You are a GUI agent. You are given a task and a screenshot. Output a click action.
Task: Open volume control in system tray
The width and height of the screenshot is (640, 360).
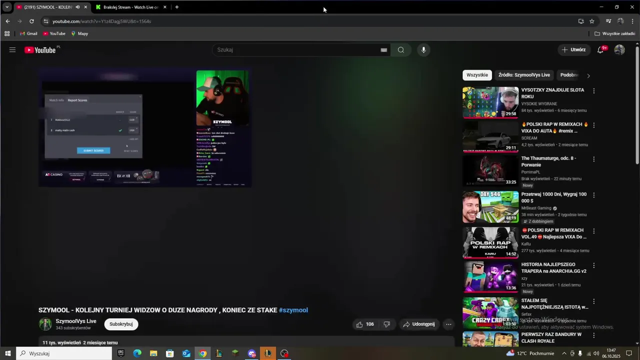pos(596,353)
